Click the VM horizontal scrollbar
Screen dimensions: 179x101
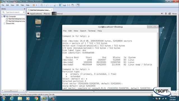pyautogui.click(x=94, y=92)
